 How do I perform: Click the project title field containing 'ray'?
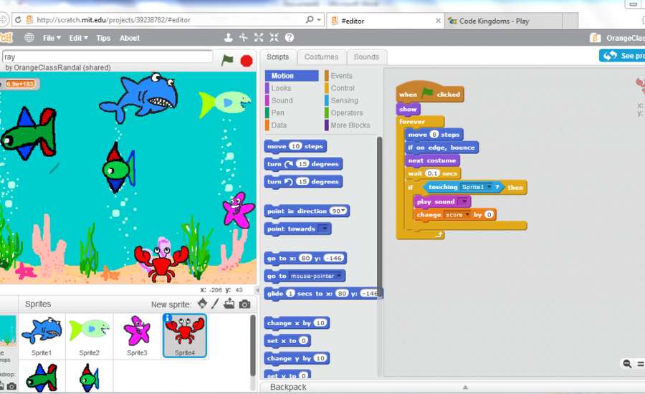tap(107, 57)
